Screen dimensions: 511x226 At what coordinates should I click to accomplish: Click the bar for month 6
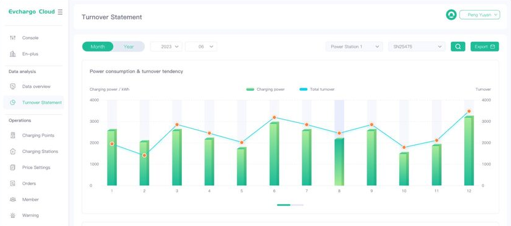[x=275, y=154]
